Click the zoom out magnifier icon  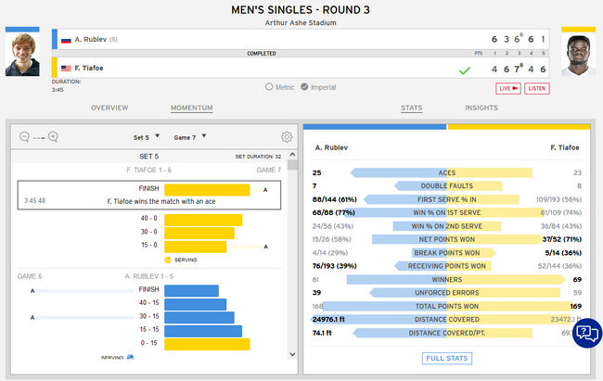point(24,137)
